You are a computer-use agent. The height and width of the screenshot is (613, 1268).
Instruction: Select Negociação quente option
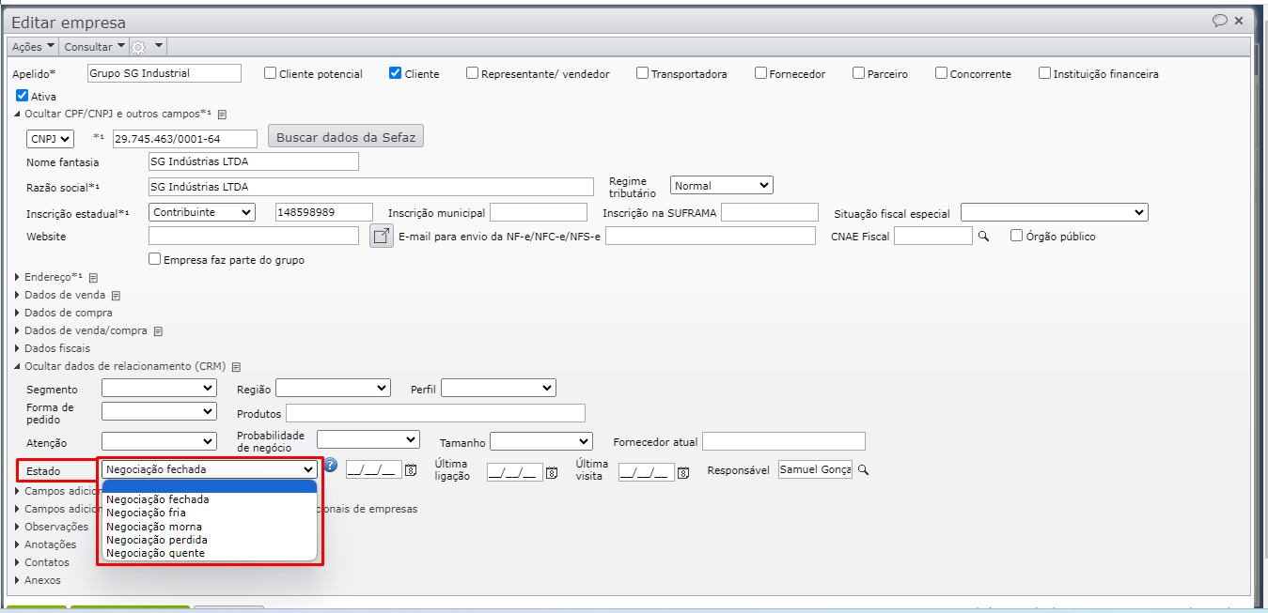(x=210, y=553)
